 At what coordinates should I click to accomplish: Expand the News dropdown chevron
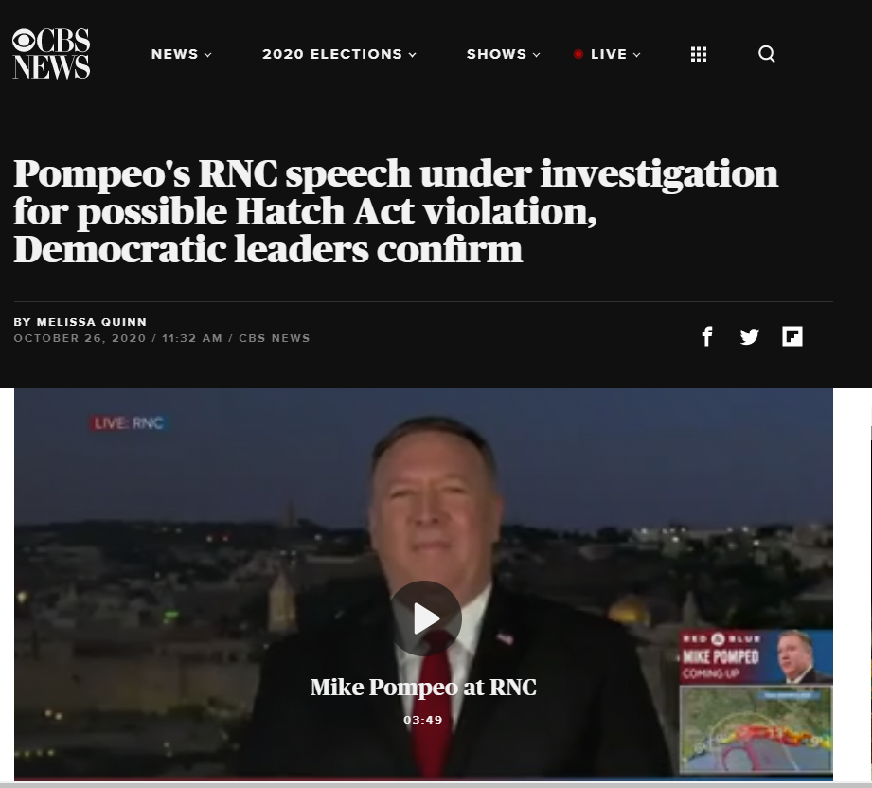(x=208, y=55)
